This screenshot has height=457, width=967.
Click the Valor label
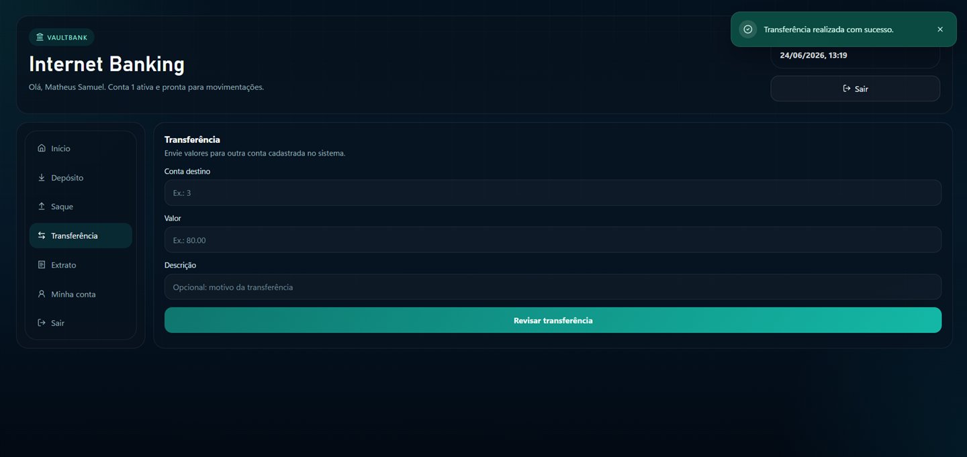(173, 218)
